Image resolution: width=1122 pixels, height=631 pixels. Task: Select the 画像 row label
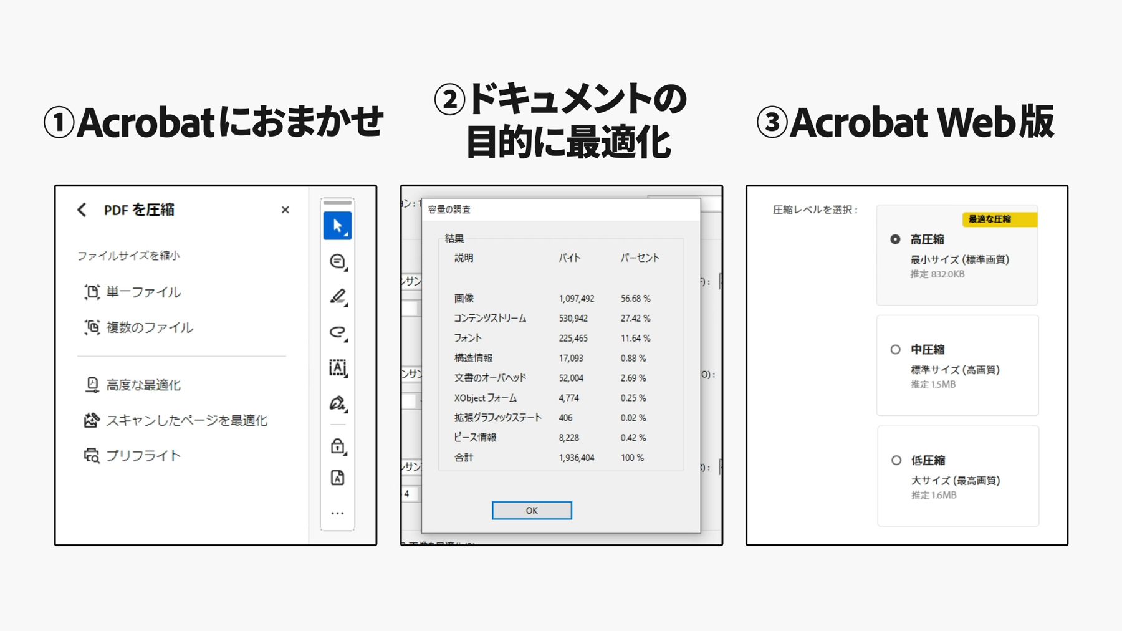[x=464, y=299]
